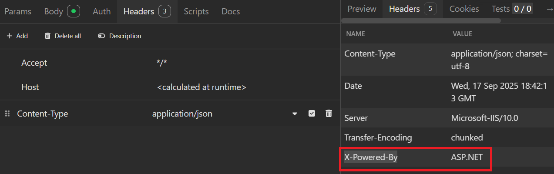The height and width of the screenshot is (174, 554).
Task: Select the X-Powered-By response header name
Action: 371,158
